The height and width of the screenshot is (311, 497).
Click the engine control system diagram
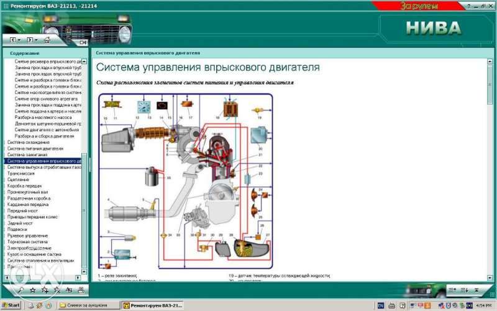pyautogui.click(x=185, y=181)
